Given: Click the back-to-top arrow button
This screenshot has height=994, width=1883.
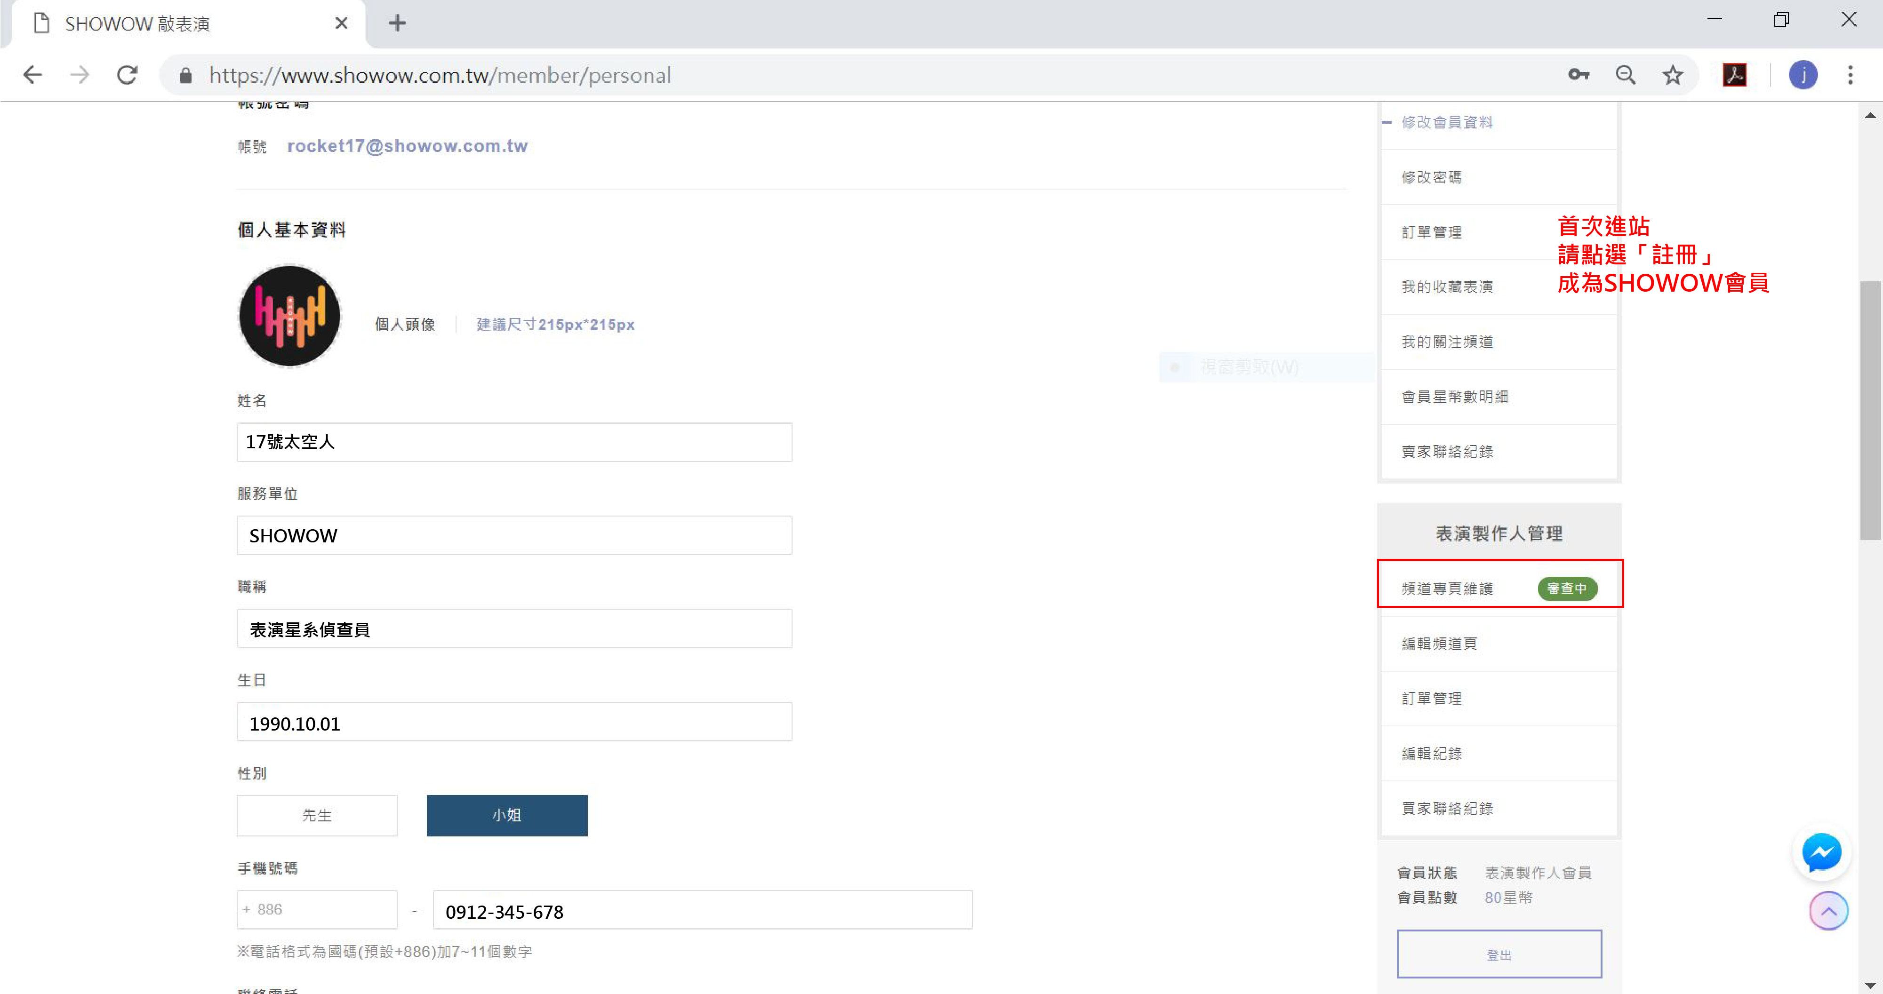Looking at the screenshot, I should pyautogui.click(x=1829, y=911).
